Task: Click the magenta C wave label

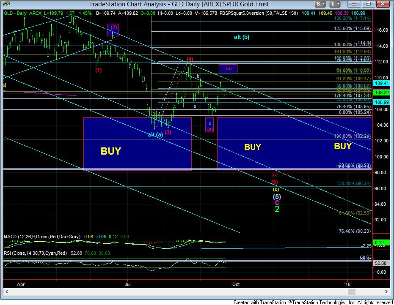Action: click(x=277, y=202)
